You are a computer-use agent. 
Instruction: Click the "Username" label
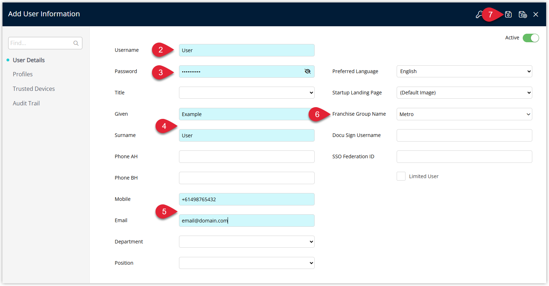(127, 50)
